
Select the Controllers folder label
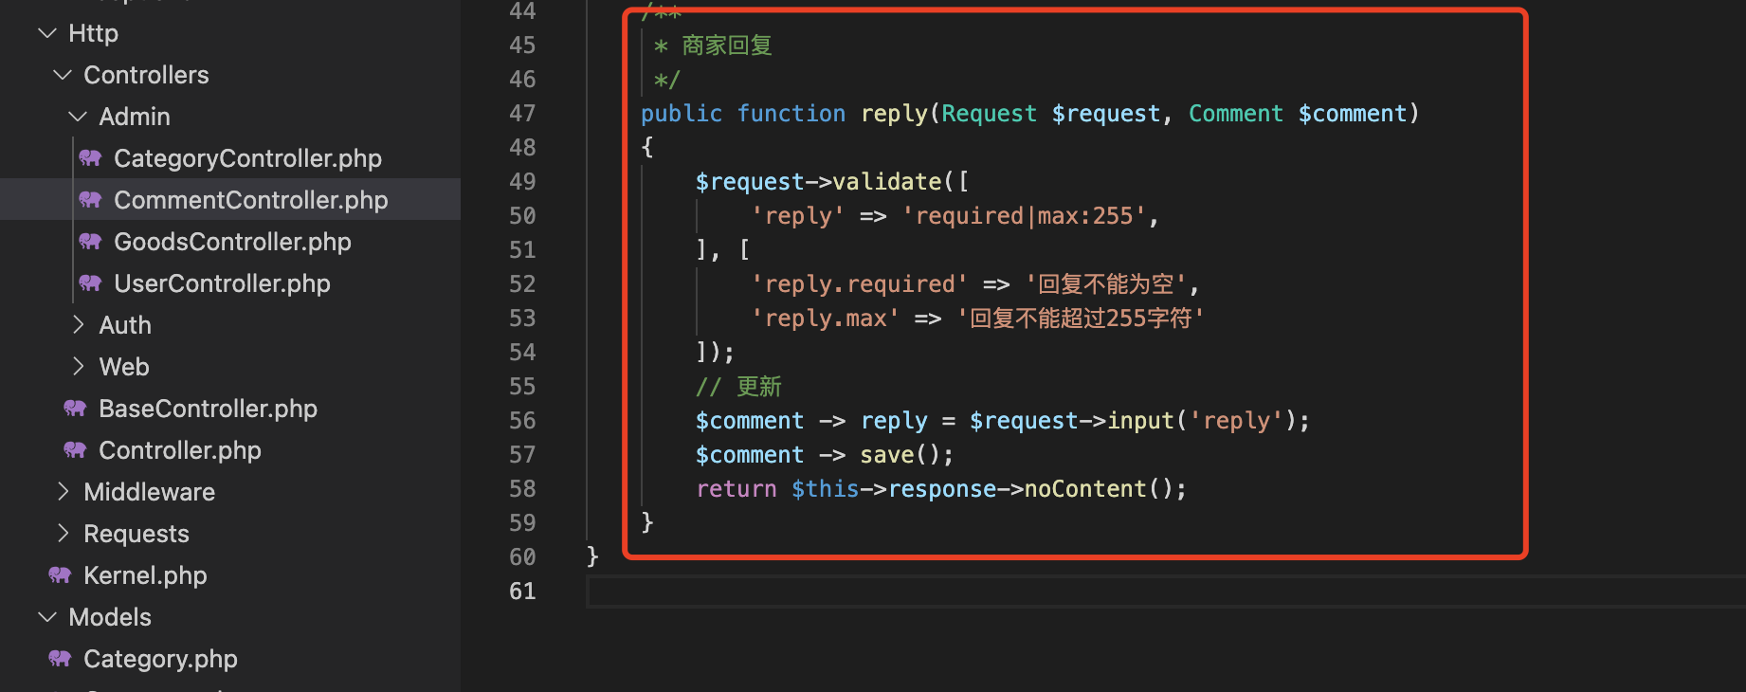(x=146, y=75)
